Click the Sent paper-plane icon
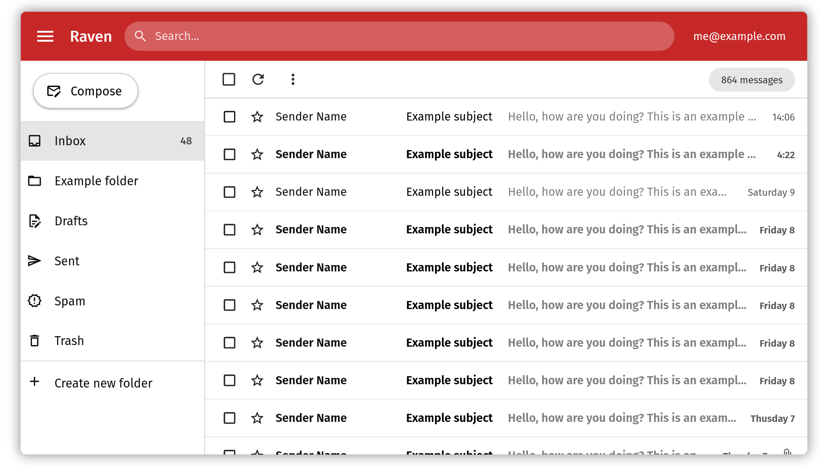Image resolution: width=828 pixels, height=466 pixels. coord(35,261)
